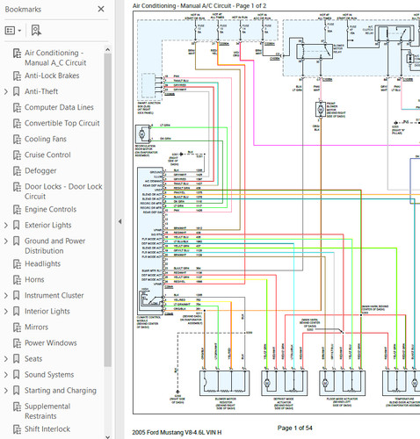
Task: Click the Shift Interlock bookmark icon
Action: (17, 429)
